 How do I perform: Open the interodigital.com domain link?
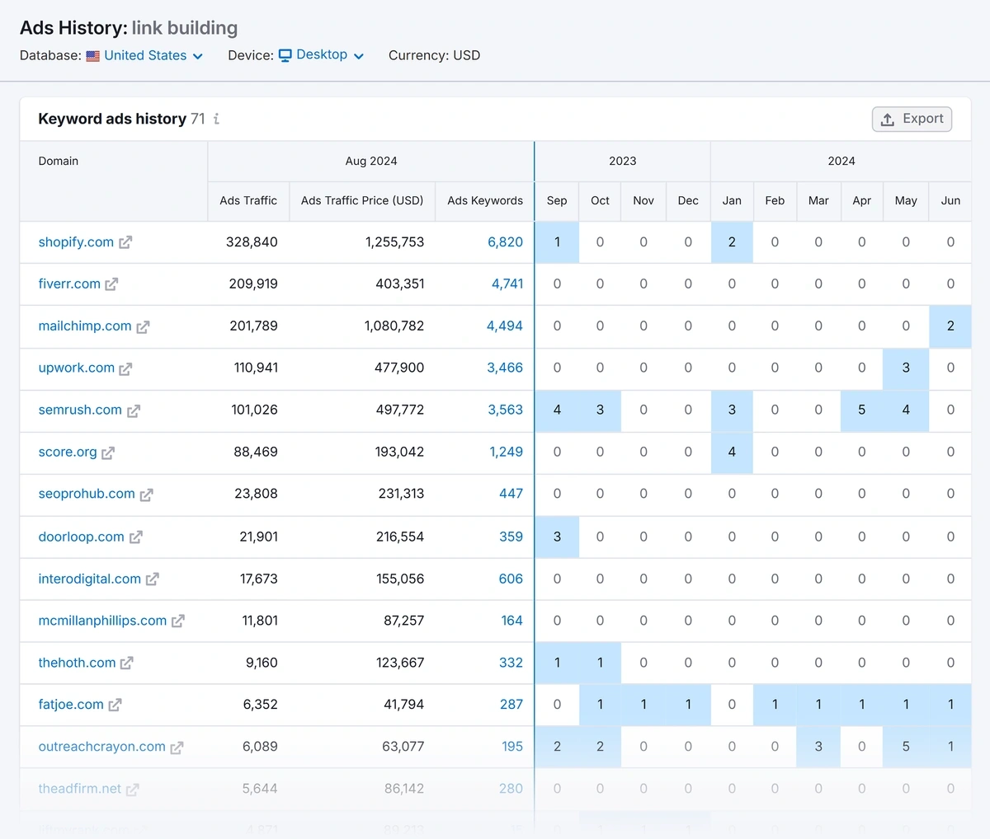[90, 579]
